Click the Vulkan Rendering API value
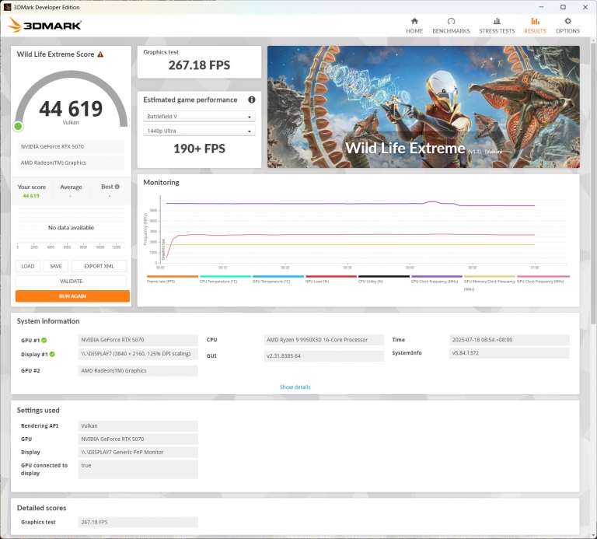 (138, 426)
